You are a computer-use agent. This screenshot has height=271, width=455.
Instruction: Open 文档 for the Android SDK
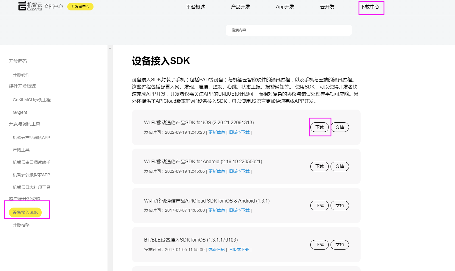tap(339, 166)
